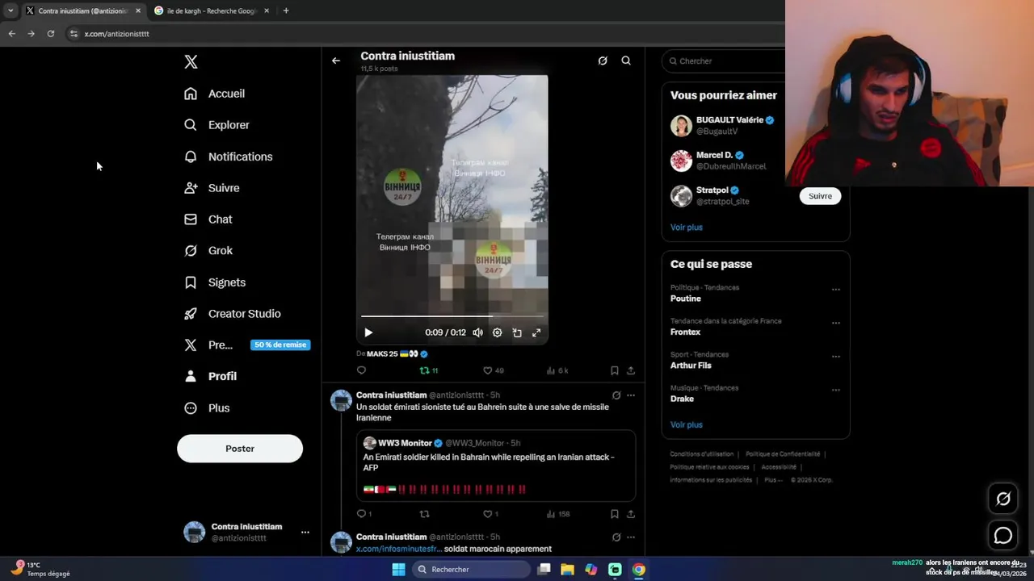
Task: Open Grok icon on Emirati soldier post
Action: click(616, 395)
